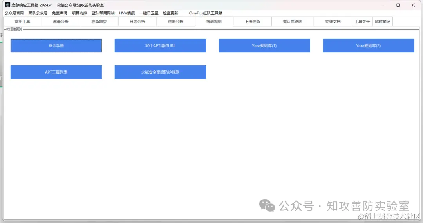Click the app icon in the title bar

click(x=7, y=5)
